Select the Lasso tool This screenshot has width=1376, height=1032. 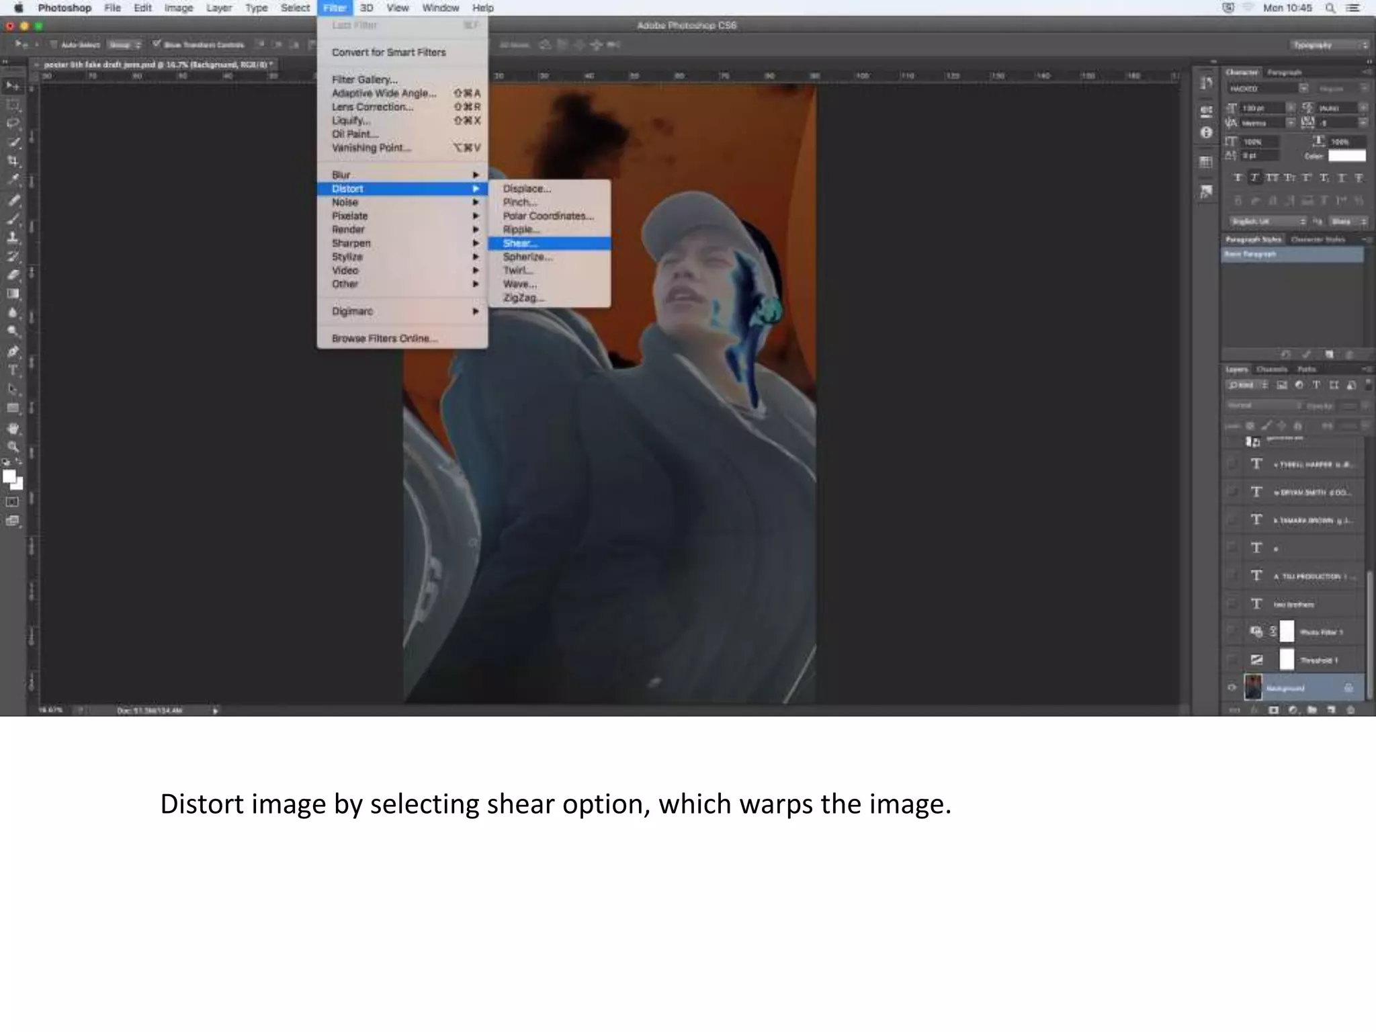click(x=13, y=124)
